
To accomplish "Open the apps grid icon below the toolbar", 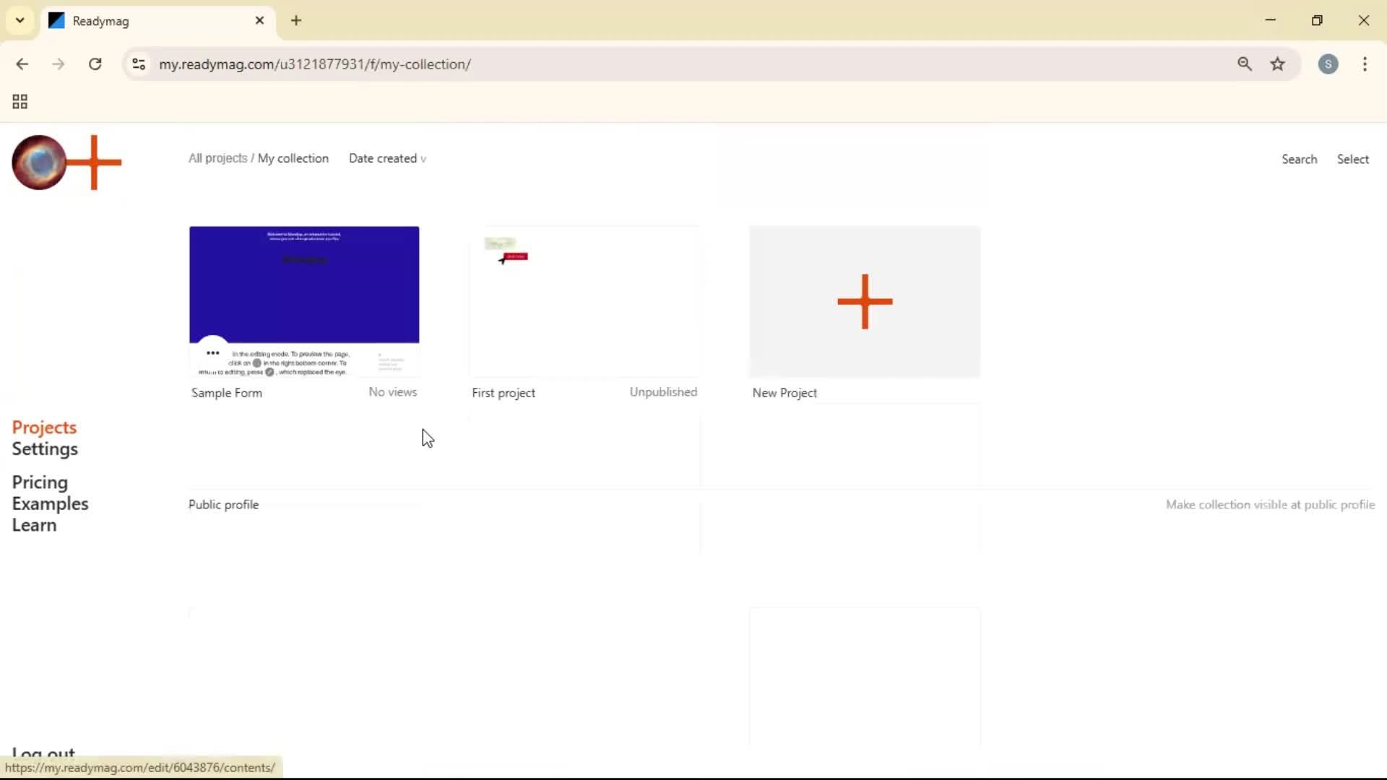I will (x=20, y=102).
